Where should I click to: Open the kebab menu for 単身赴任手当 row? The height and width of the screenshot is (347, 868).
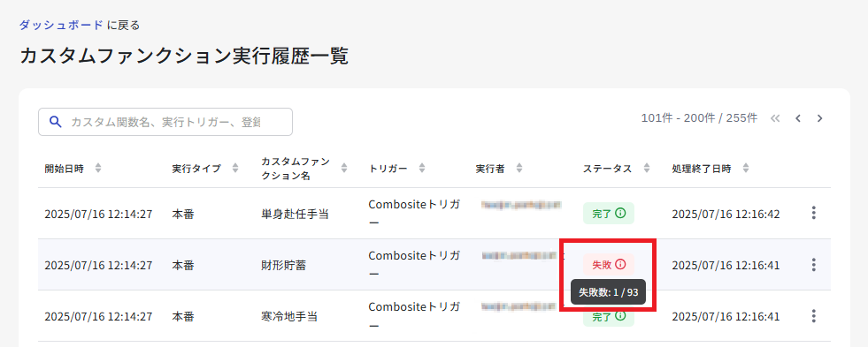[813, 214]
